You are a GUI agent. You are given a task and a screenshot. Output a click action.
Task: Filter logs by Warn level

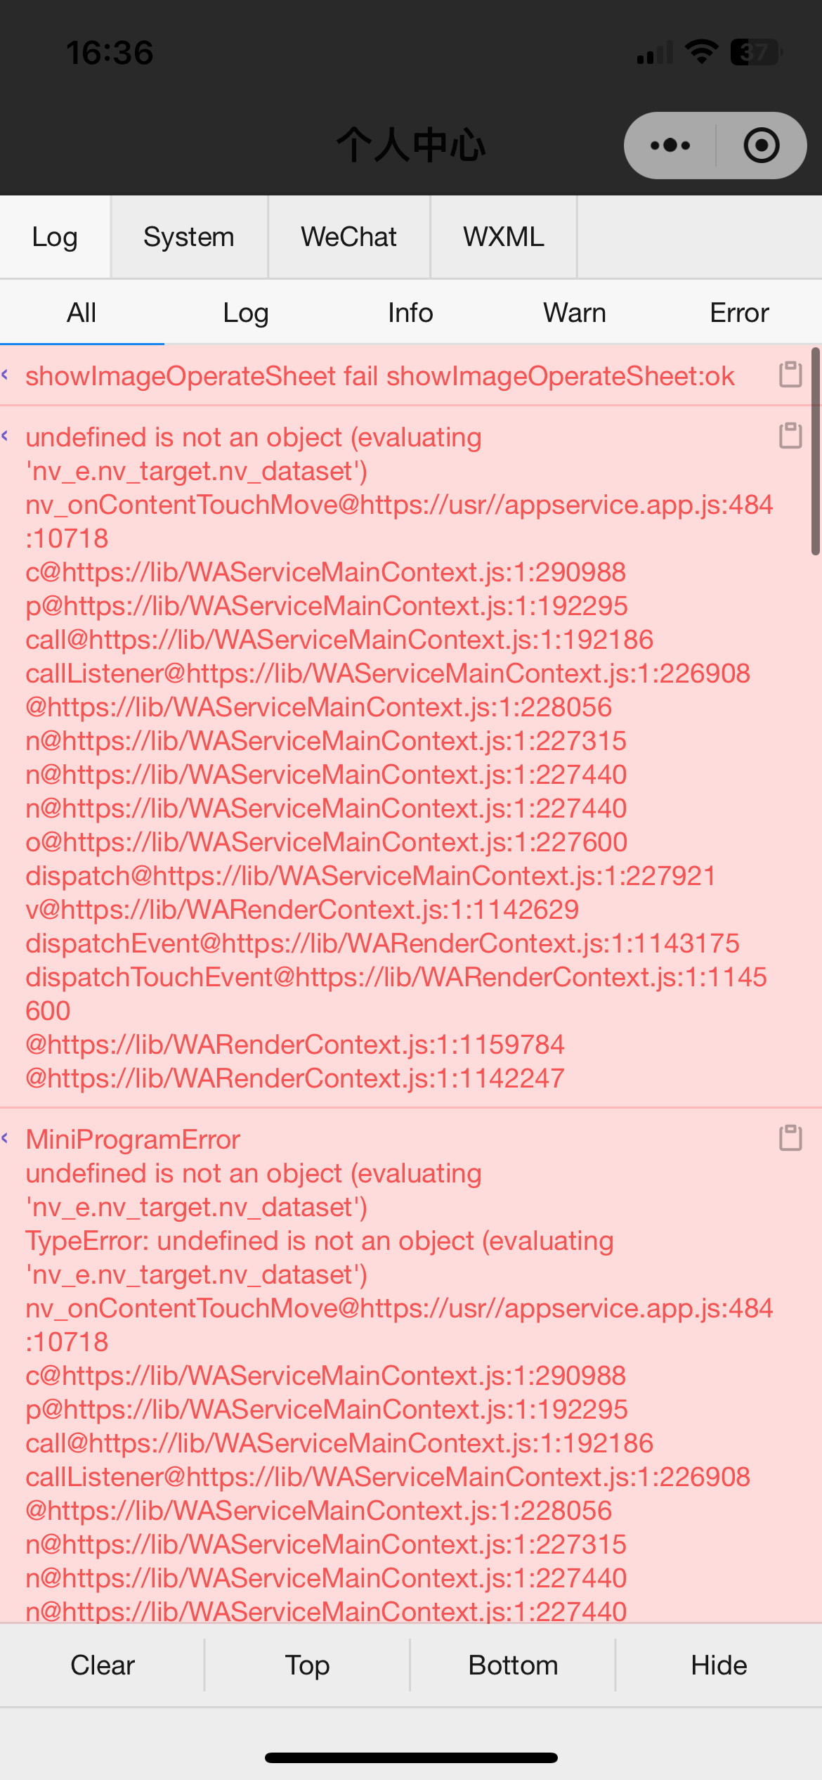[x=575, y=313]
